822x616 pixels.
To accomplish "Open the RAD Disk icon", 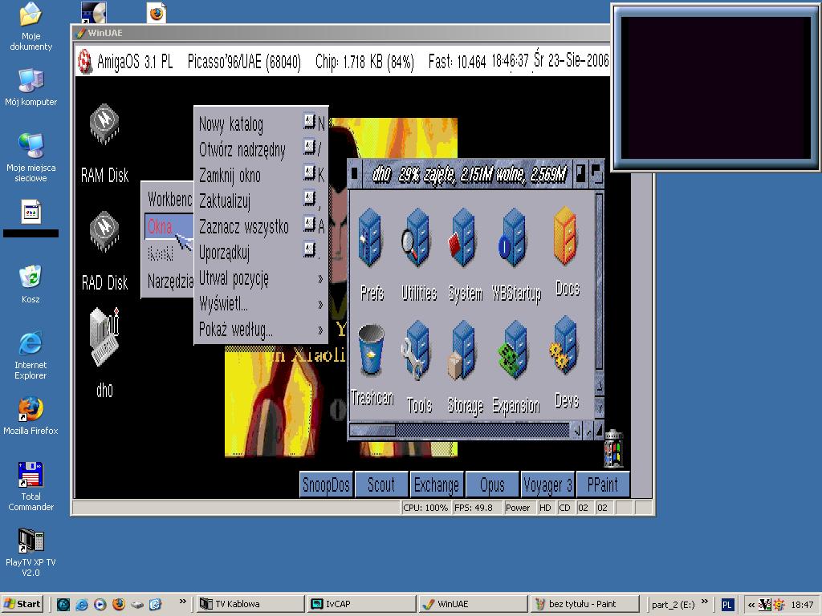I will click(104, 232).
